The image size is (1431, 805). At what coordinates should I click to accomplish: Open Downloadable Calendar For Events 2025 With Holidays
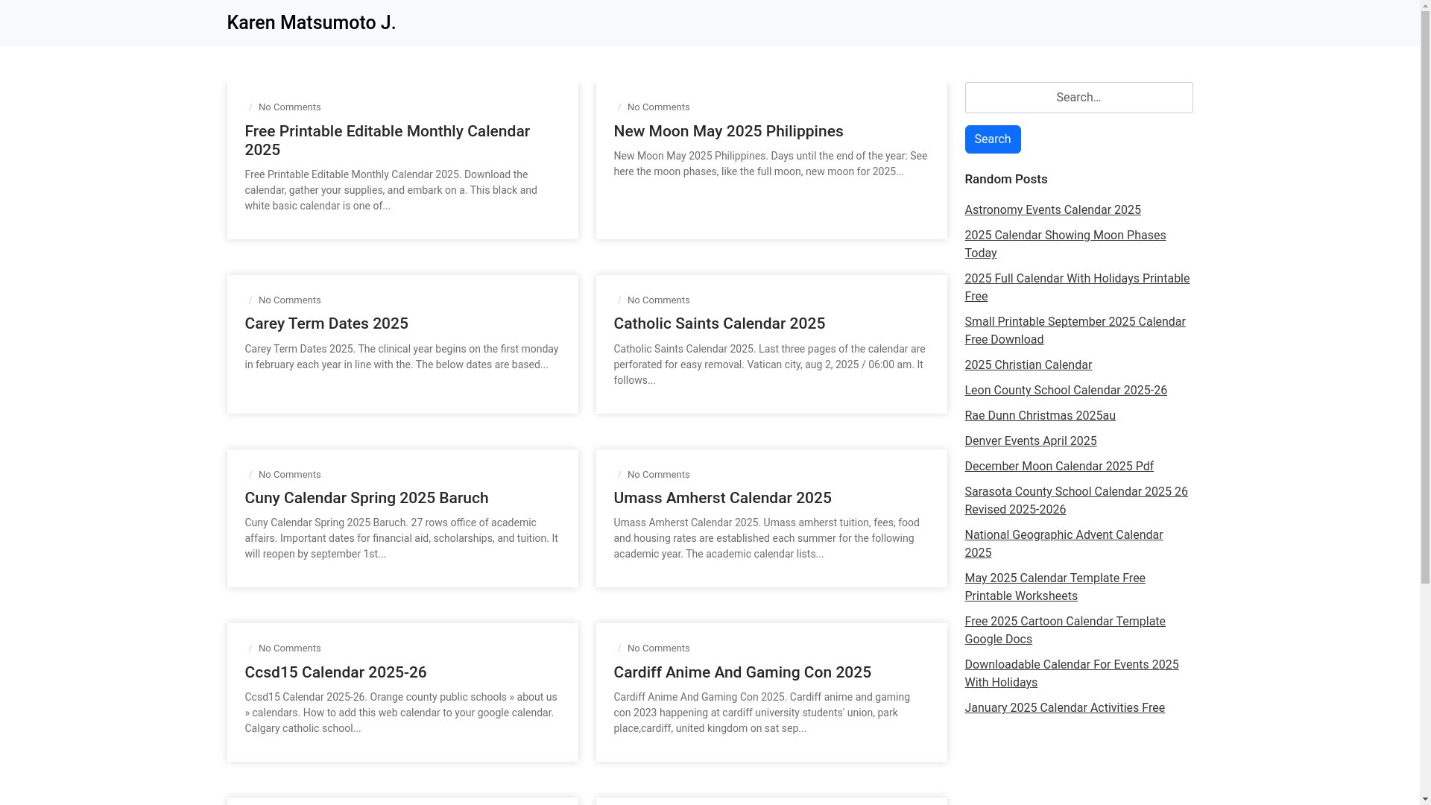[x=1072, y=674]
